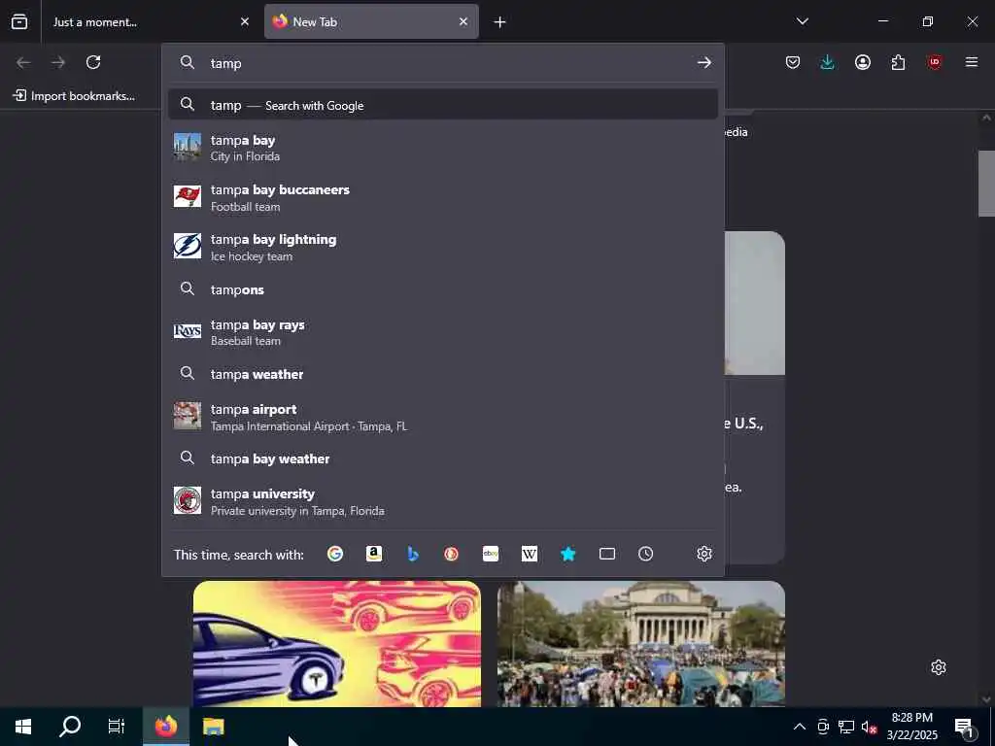This screenshot has height=746, width=995.
Task: Show hidden system tray icons
Action: [800, 727]
